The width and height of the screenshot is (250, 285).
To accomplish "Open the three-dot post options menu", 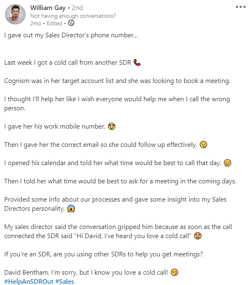I will 240,7.
